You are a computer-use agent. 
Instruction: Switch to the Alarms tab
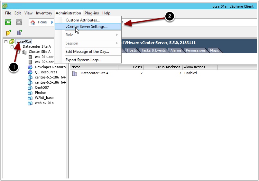(x=176, y=50)
